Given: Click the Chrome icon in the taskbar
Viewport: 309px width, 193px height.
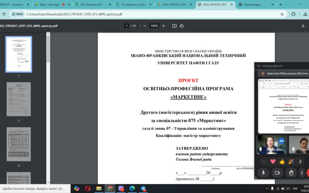Looking at the screenshot, I should (x=110, y=188).
